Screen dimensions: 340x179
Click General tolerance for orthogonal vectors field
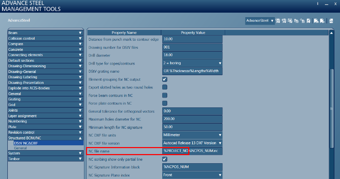(192, 111)
